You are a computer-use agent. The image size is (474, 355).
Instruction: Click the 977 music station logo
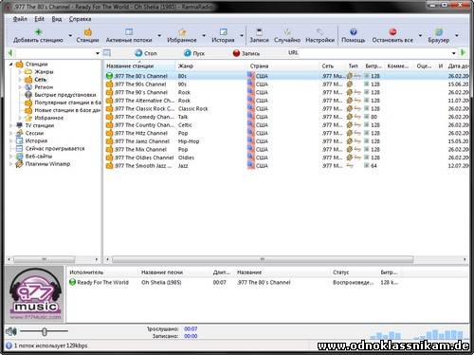[35, 294]
